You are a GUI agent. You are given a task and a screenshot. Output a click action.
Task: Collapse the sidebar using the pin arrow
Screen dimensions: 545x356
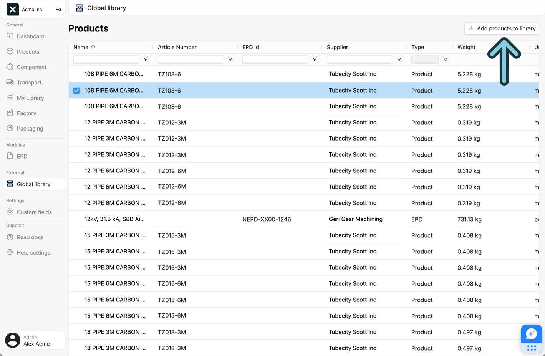[58, 9]
